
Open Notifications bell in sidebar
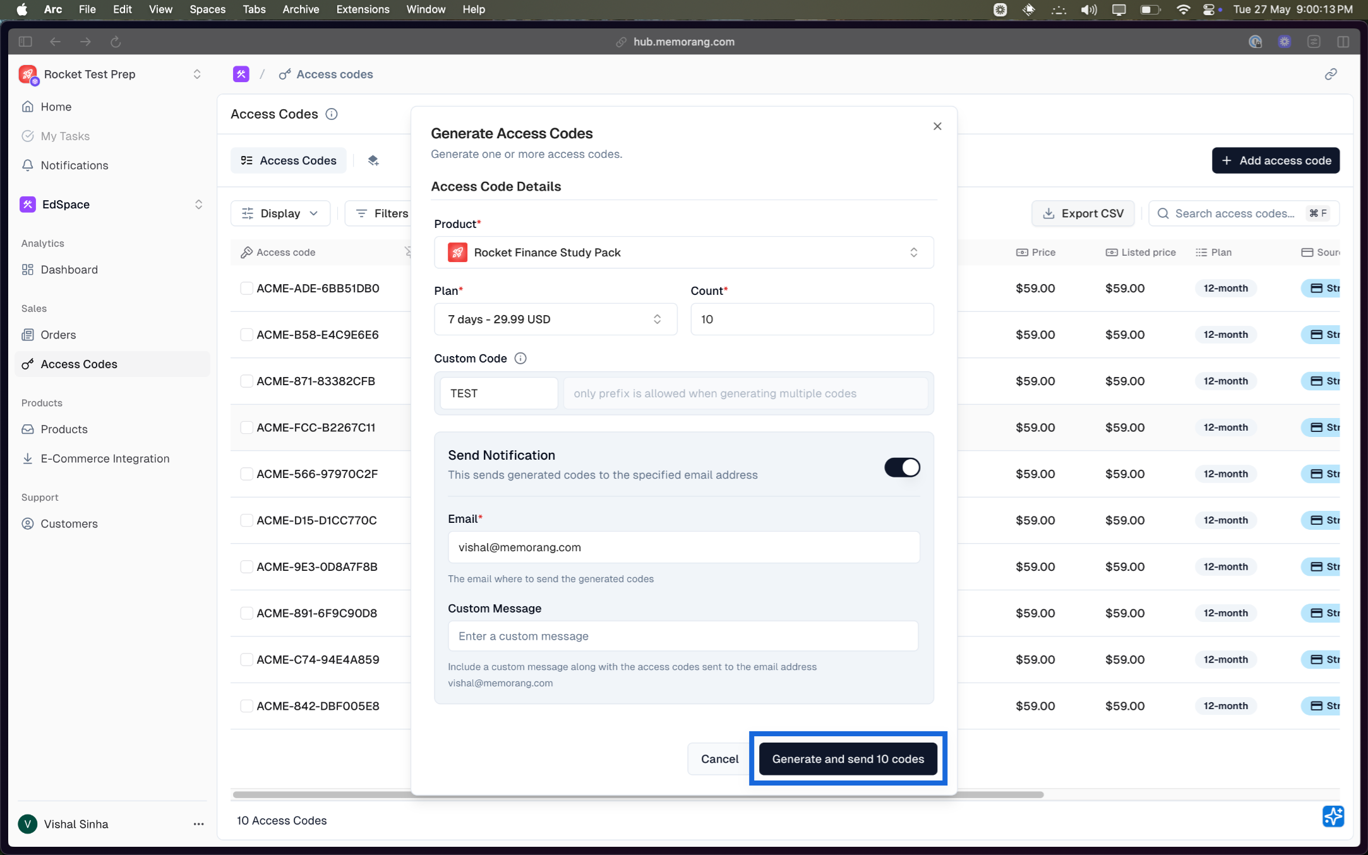coord(74,165)
